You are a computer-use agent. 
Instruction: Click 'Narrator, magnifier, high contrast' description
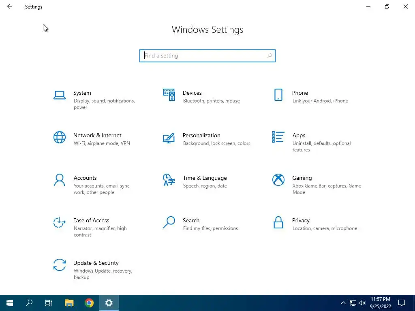pyautogui.click(x=100, y=232)
